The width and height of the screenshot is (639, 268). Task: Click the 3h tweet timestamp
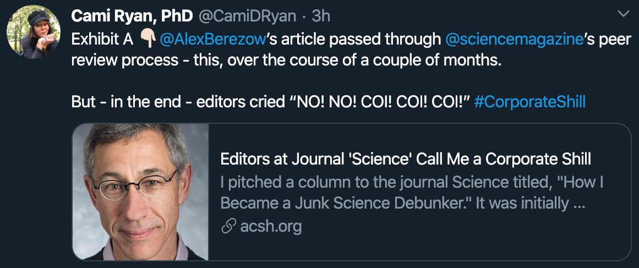pos(321,17)
